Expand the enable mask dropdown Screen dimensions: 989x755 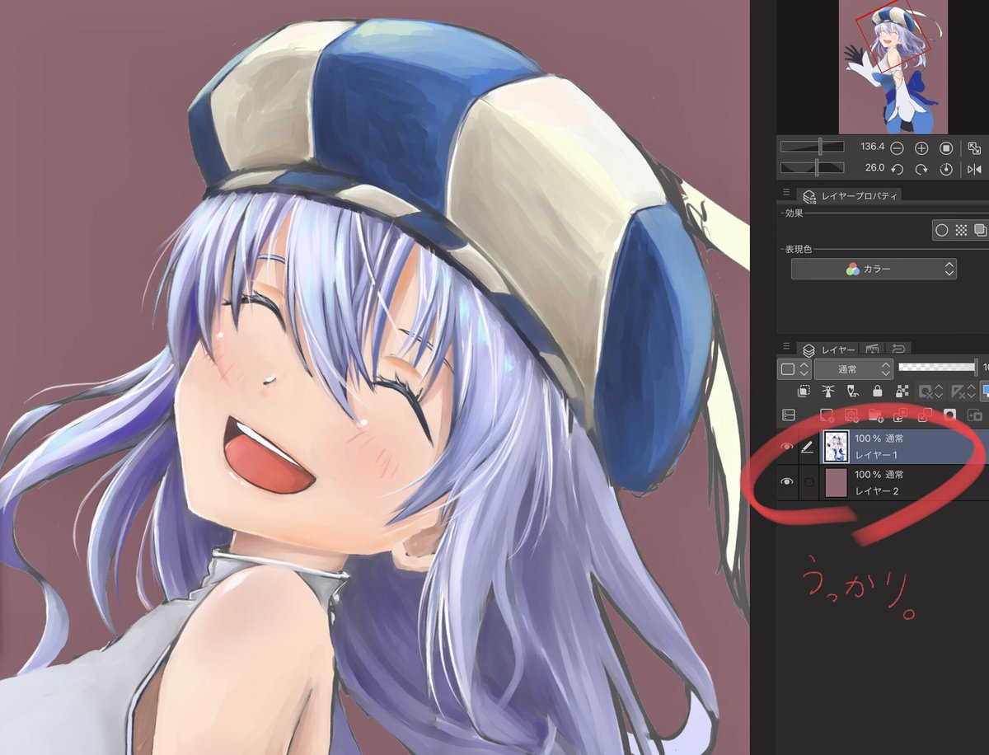tap(930, 392)
